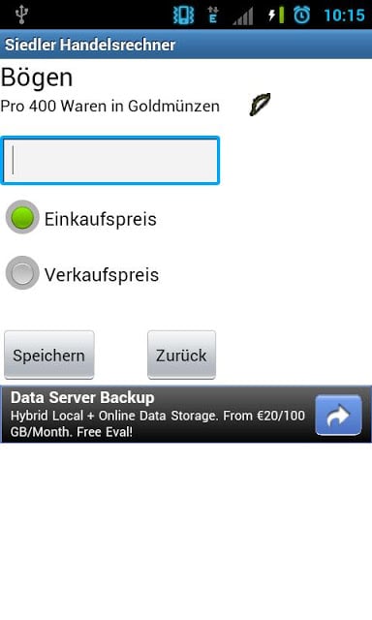The height and width of the screenshot is (620, 372).
Task: Choose the Verkaufspreis label option
Action: click(101, 275)
